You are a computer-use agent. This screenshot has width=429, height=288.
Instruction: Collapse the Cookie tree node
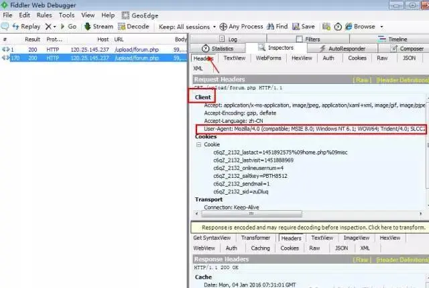coord(198,144)
